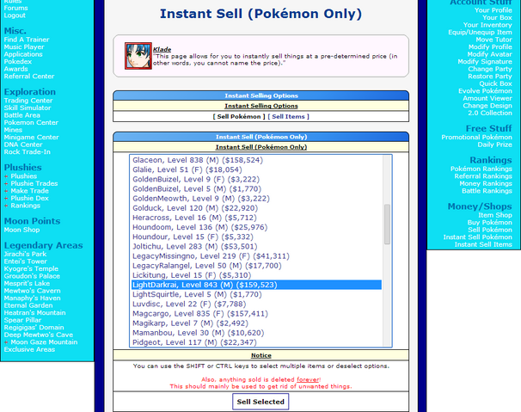
Task: Select LightSquirtle, Level 5 entry
Action: 256,295
